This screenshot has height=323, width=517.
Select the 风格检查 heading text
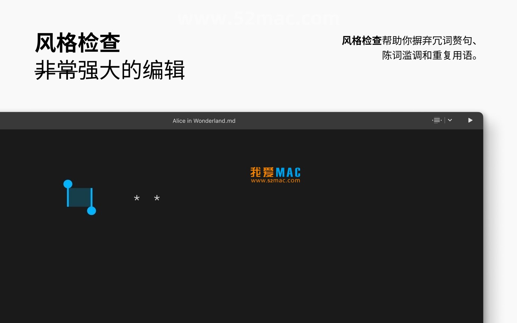coord(77,42)
